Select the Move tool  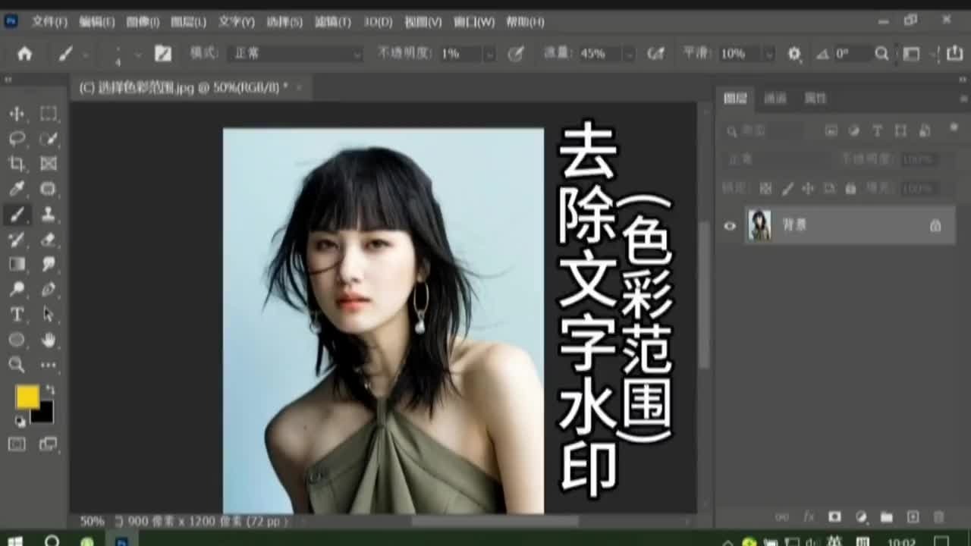[x=17, y=112]
